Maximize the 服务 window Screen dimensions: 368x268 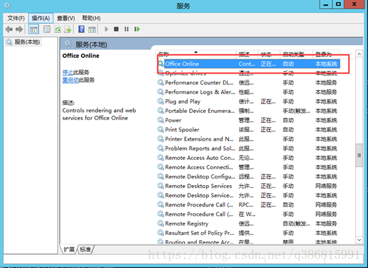pyautogui.click(x=338, y=4)
